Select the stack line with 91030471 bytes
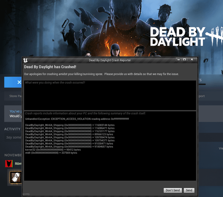 69,144
